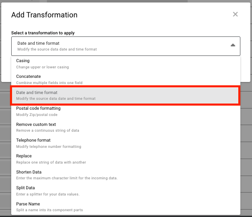Click 'Replace one string of data with another'
This screenshot has height=217, width=252.
click(51, 162)
